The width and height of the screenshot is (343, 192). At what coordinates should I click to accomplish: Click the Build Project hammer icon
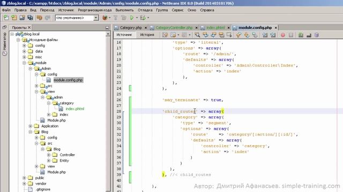coord(116,18)
